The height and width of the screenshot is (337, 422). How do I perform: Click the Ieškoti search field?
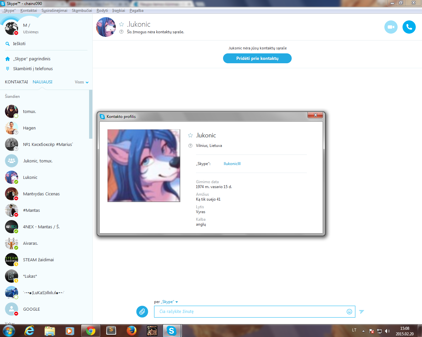46,43
